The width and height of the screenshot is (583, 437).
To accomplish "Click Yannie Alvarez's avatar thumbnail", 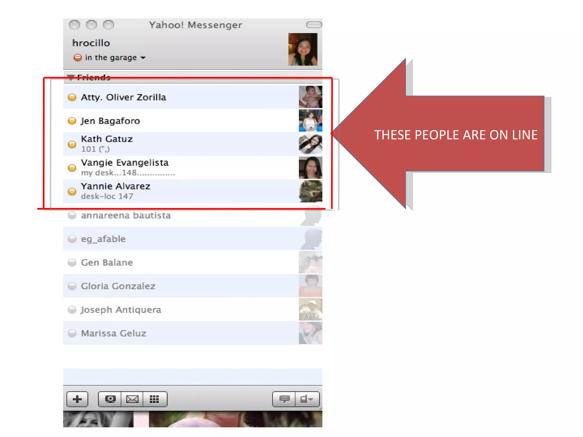I will (x=311, y=191).
